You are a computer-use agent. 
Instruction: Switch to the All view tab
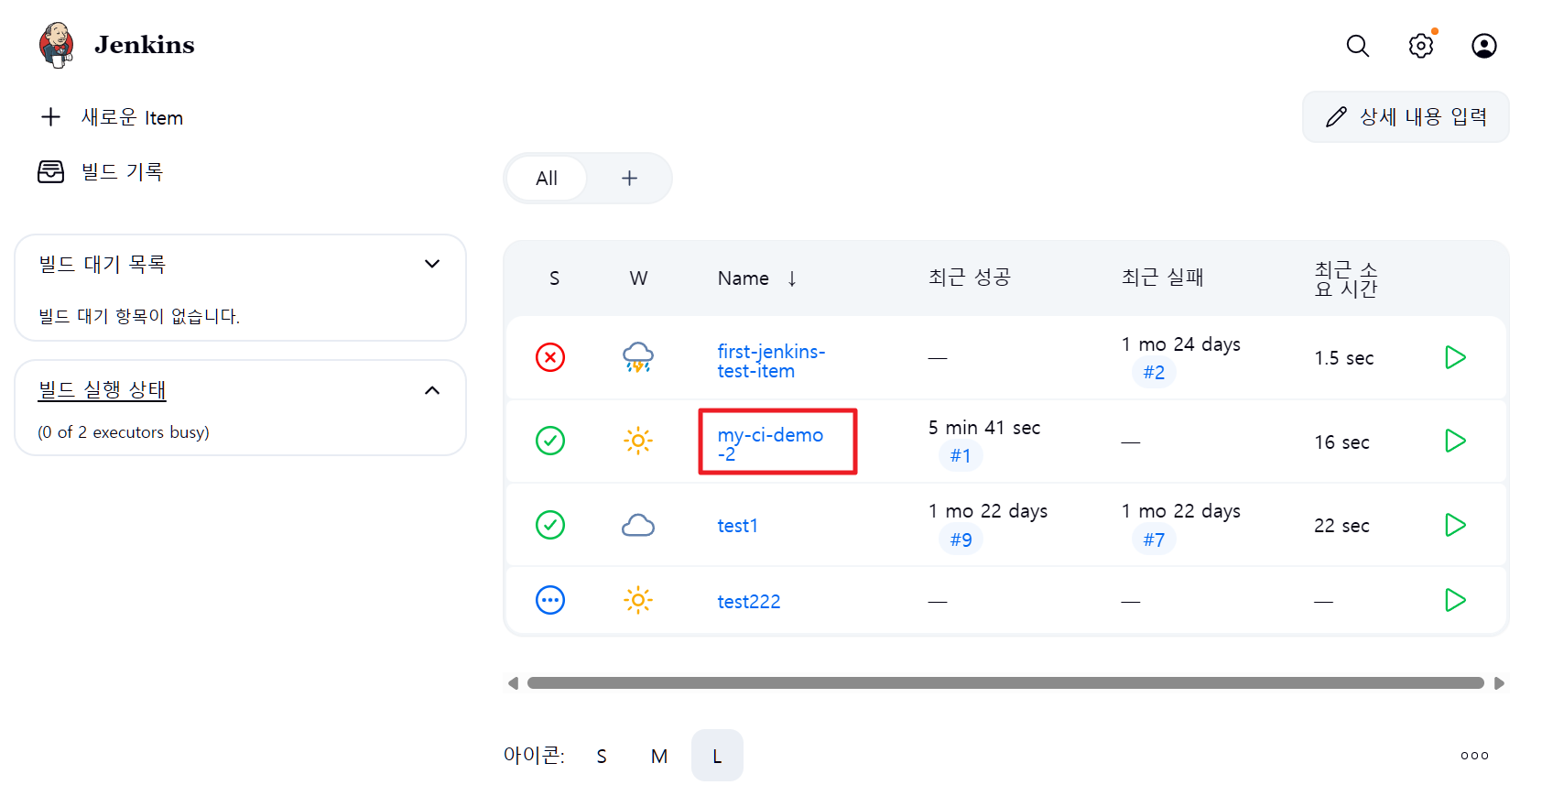pos(547,179)
